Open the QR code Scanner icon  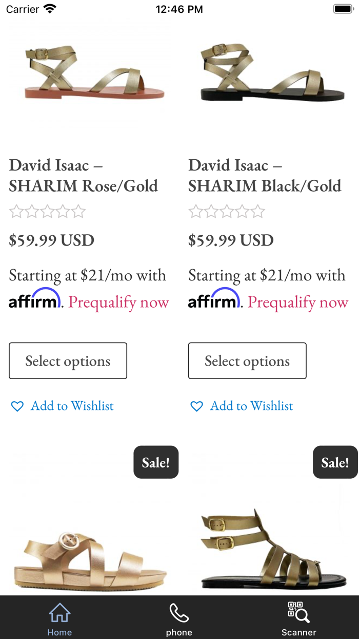[x=298, y=611]
